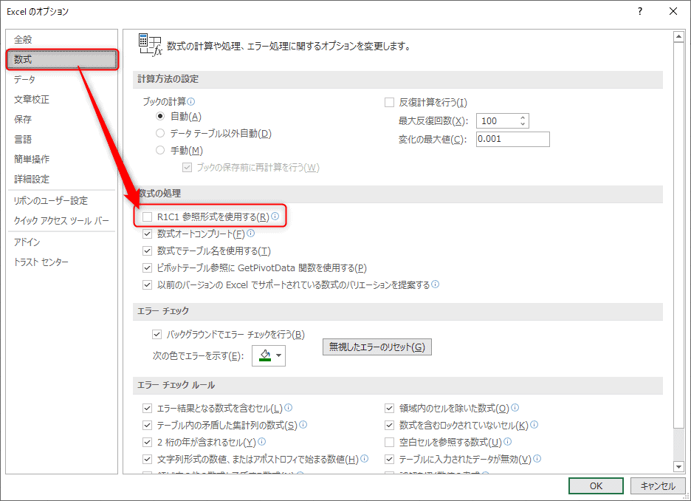Select 自動 calculation radio button
The width and height of the screenshot is (691, 501).
160,117
